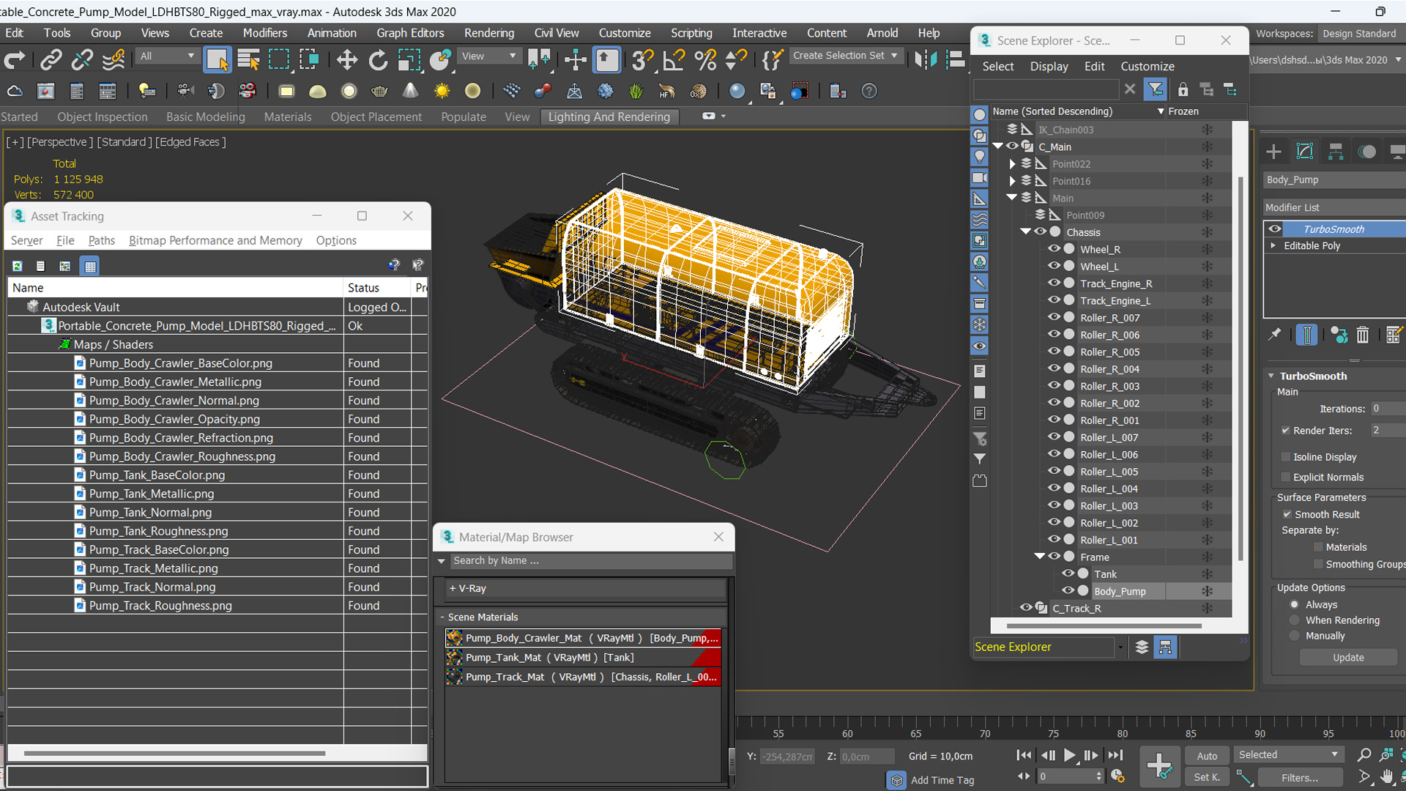
Task: Switch to Lighting And Rendering tab
Action: pos(609,116)
